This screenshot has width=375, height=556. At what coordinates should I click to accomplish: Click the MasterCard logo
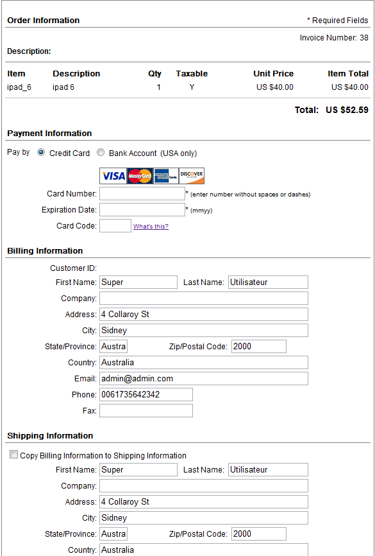pyautogui.click(x=140, y=176)
